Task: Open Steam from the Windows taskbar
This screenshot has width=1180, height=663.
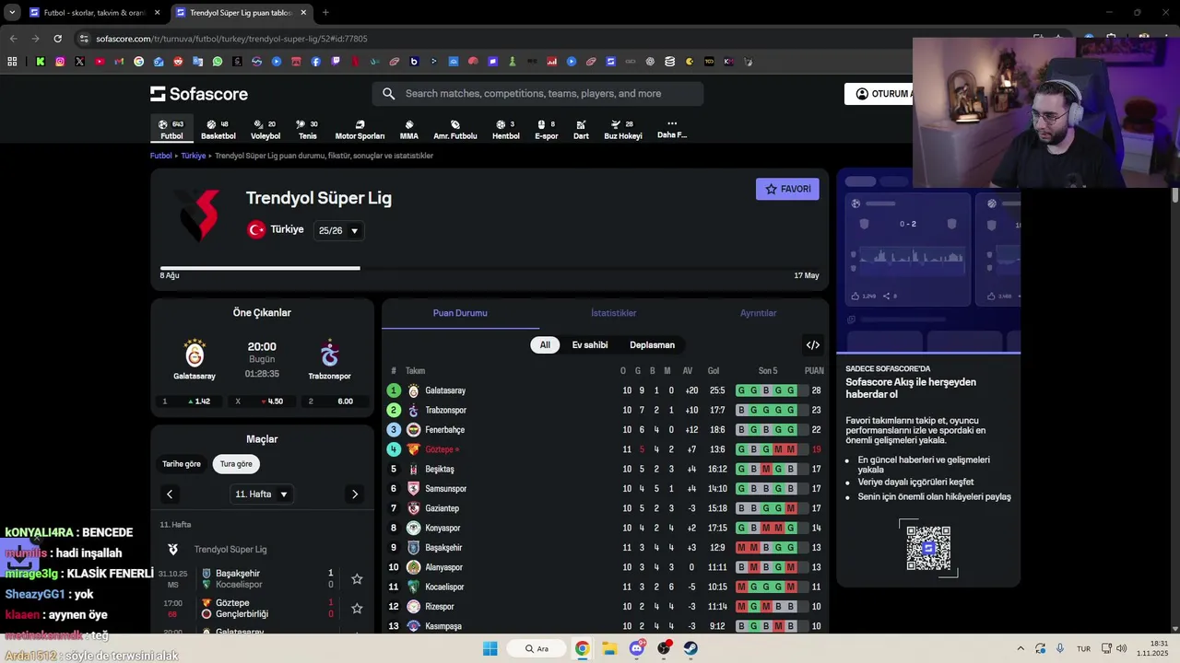Action: [690, 648]
